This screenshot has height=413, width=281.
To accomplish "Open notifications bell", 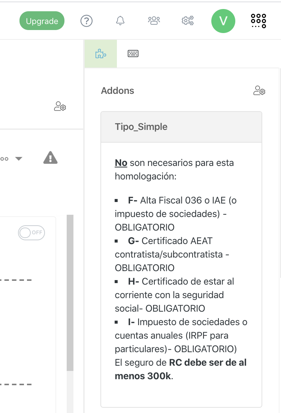I will tap(120, 21).
